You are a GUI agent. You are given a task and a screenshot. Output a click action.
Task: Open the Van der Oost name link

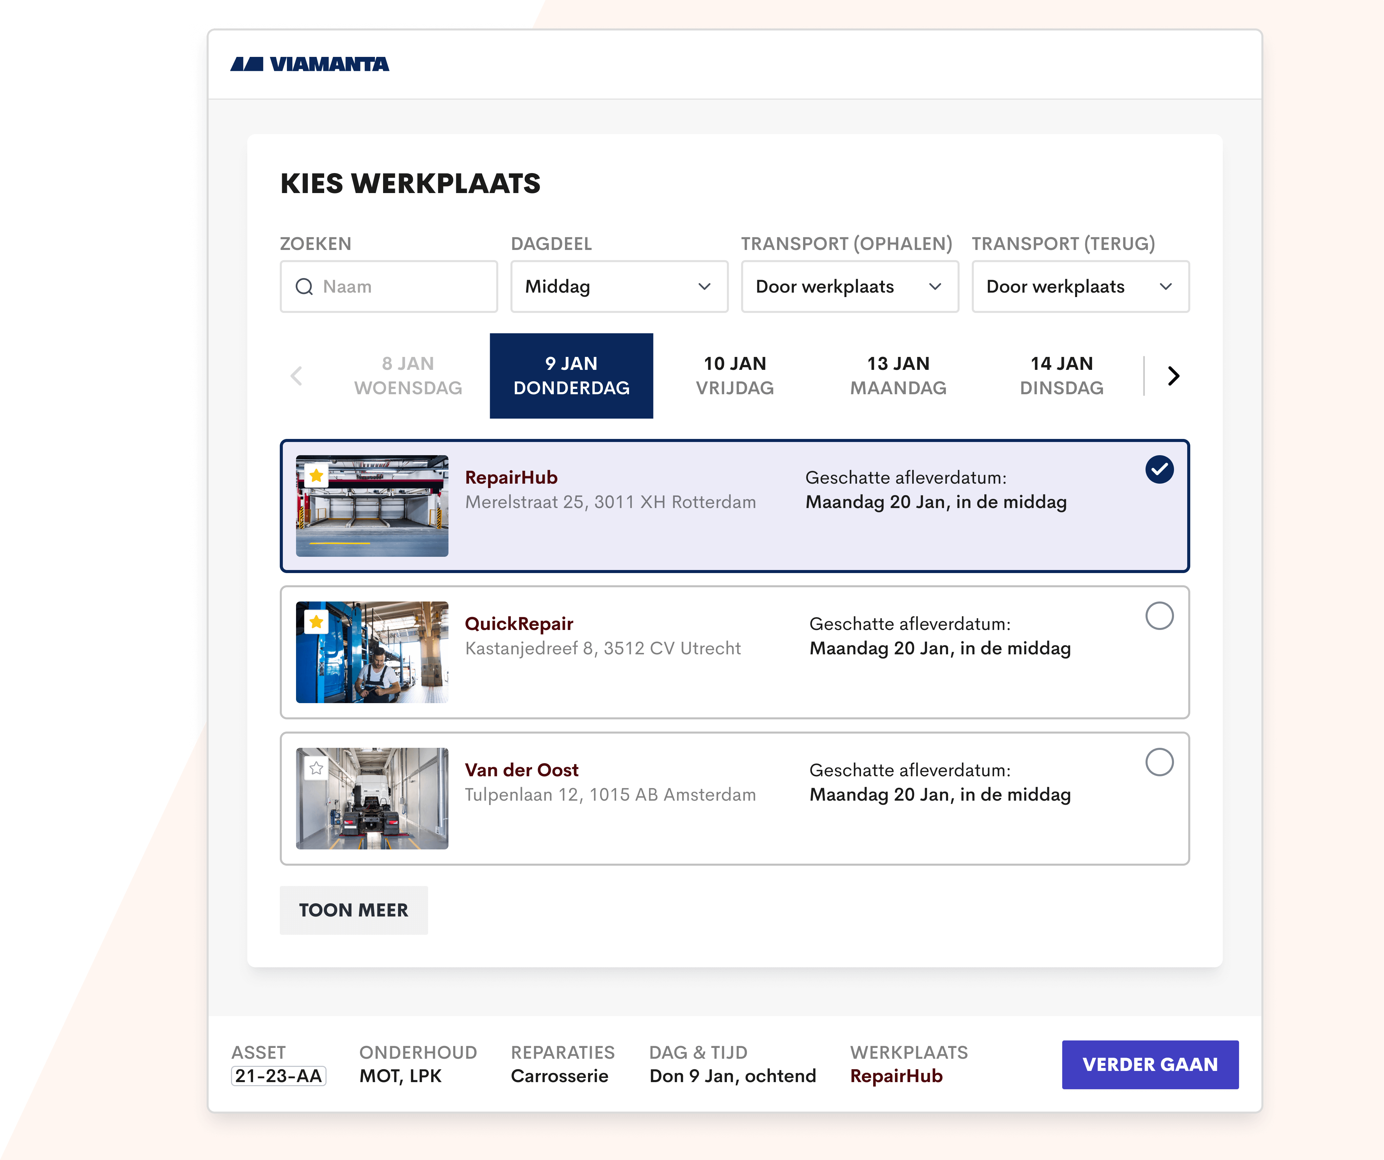[x=522, y=771]
